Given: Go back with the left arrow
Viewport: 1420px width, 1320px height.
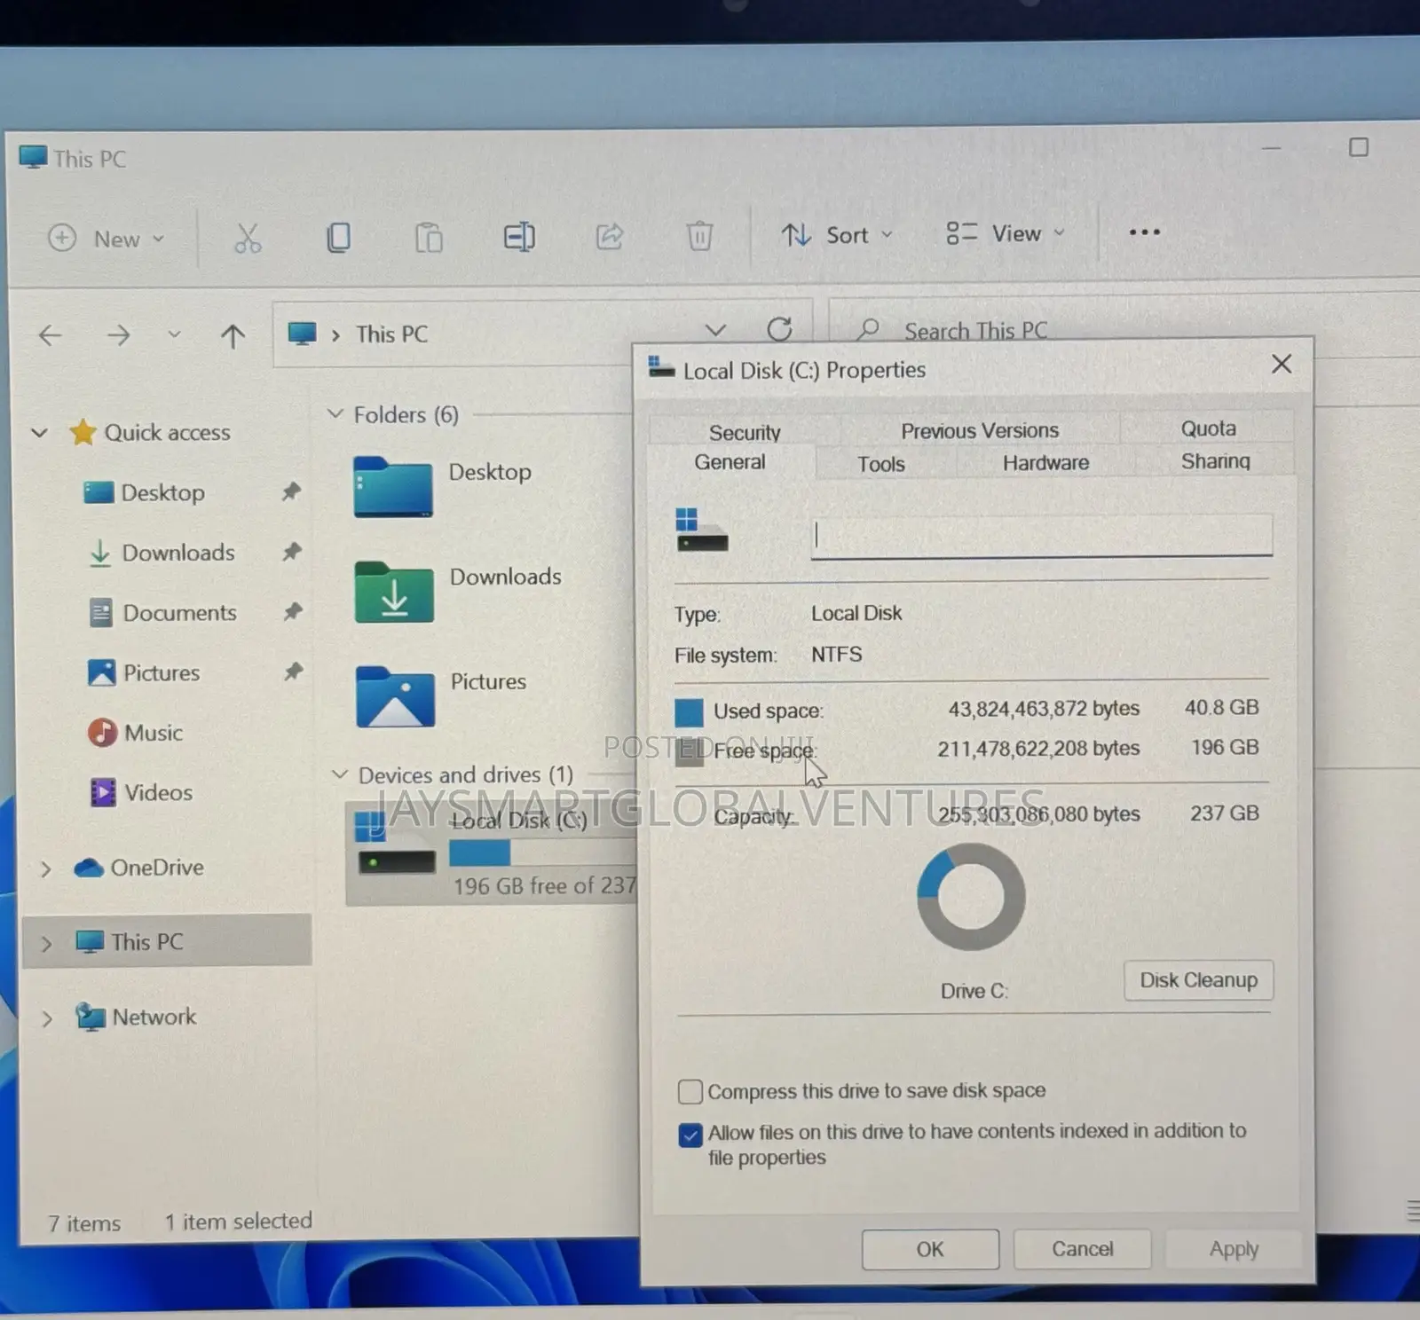Looking at the screenshot, I should 51,335.
